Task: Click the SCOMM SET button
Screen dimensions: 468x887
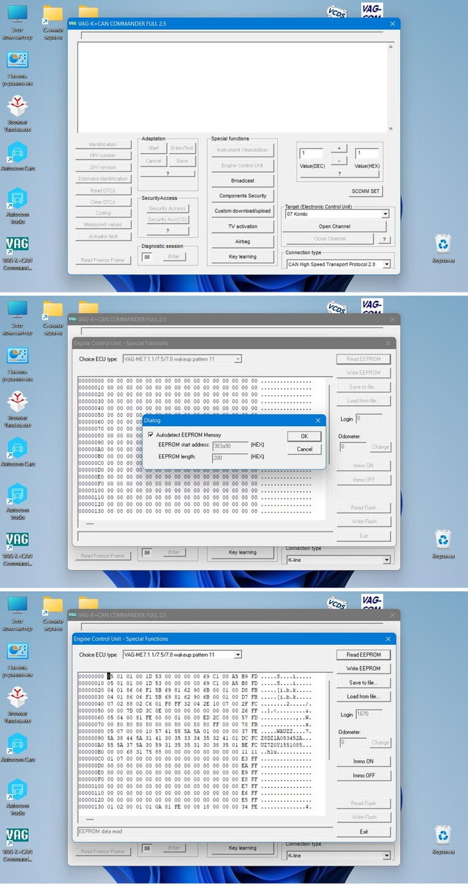Action: pos(366,191)
